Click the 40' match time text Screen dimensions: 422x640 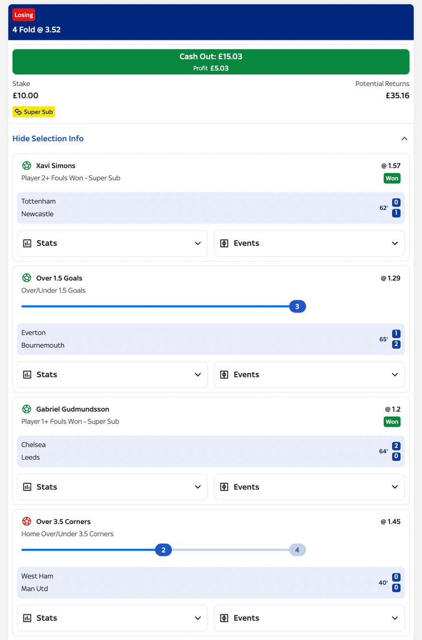384,583
